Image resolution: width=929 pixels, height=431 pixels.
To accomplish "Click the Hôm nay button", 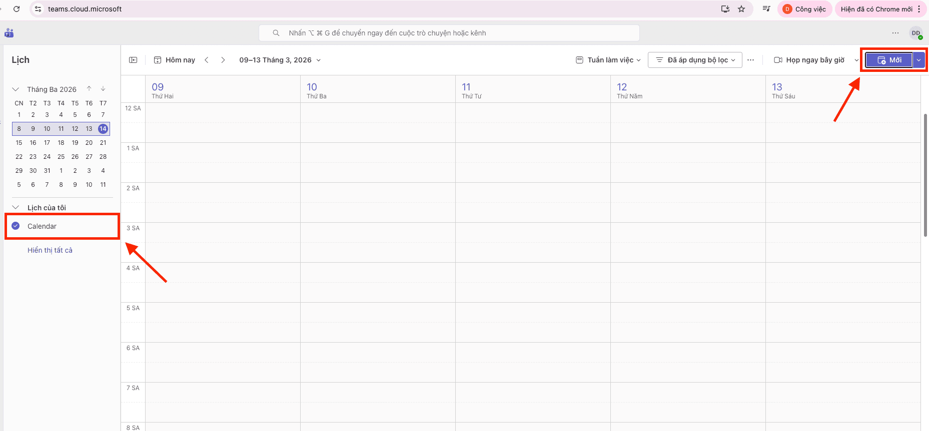I will [x=174, y=60].
